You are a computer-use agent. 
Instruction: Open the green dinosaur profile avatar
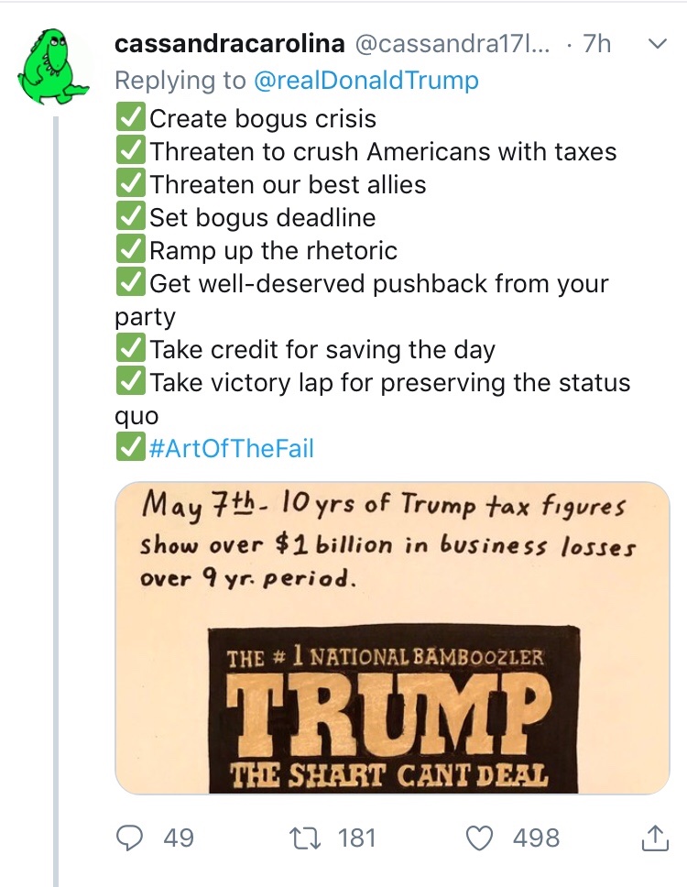pyautogui.click(x=56, y=65)
